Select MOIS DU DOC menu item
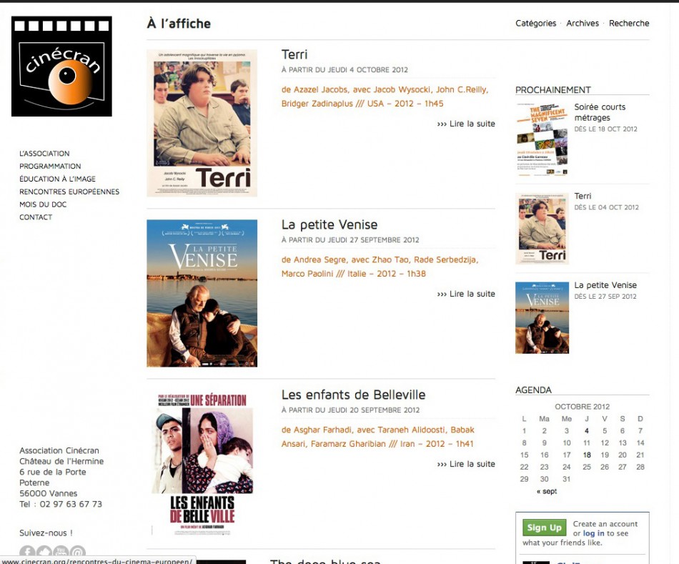The height and width of the screenshot is (564, 679). point(43,204)
